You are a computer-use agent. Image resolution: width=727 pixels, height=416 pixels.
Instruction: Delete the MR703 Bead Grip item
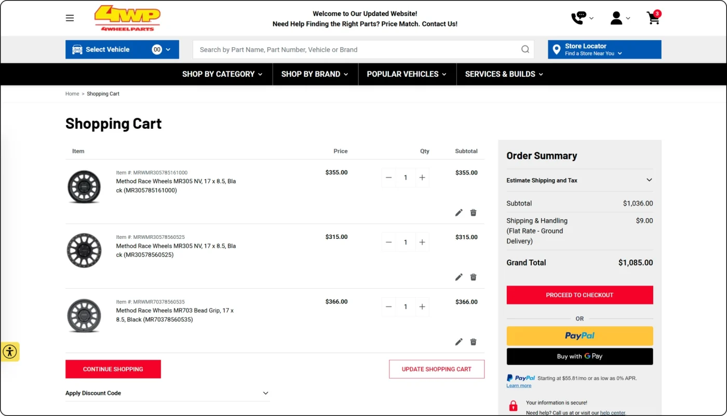tap(473, 342)
